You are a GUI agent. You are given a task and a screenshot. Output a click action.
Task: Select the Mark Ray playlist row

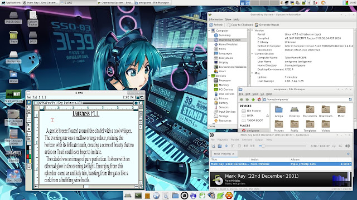tap(281, 164)
